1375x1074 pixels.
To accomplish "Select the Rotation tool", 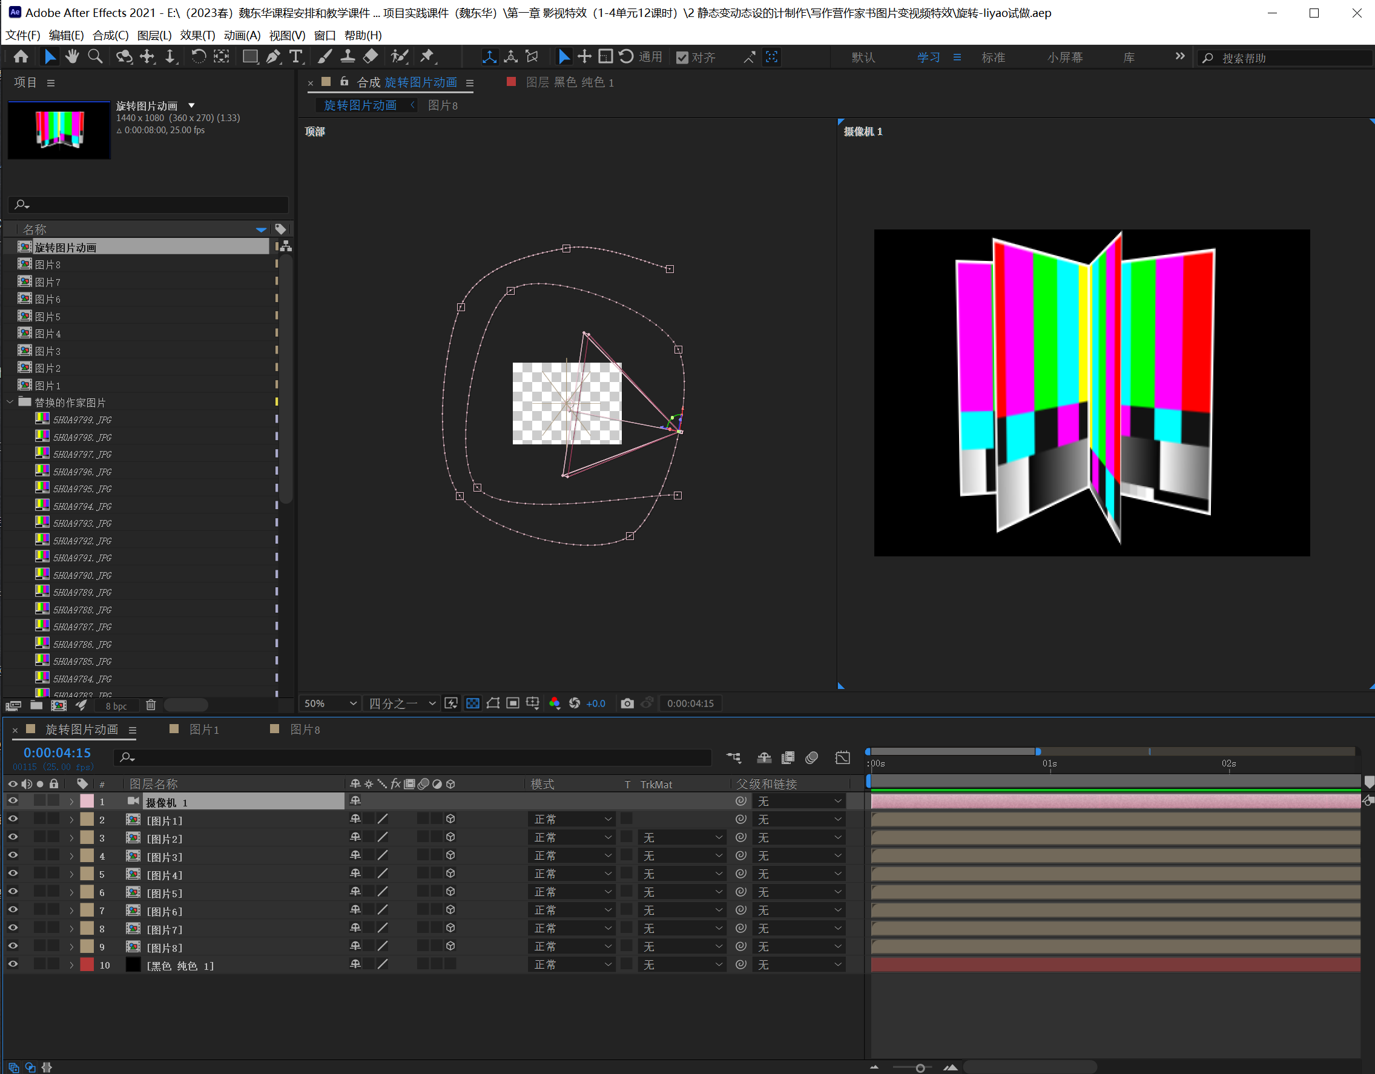I will pyautogui.click(x=199, y=57).
